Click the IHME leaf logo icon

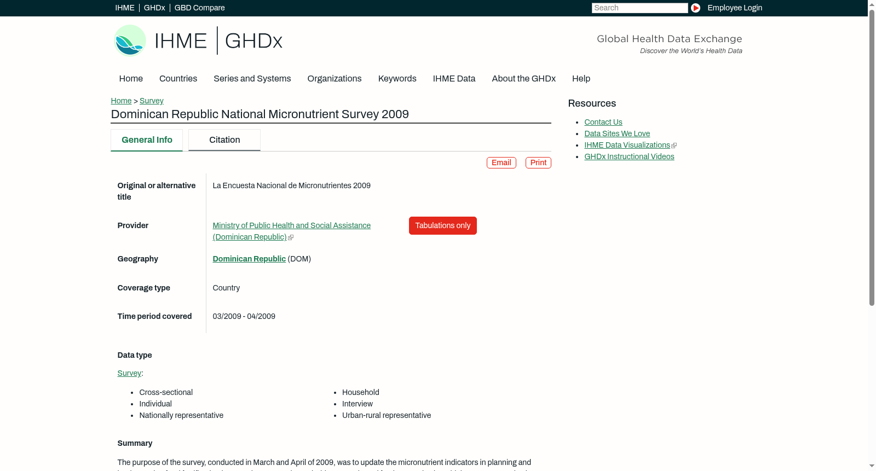coord(130,40)
